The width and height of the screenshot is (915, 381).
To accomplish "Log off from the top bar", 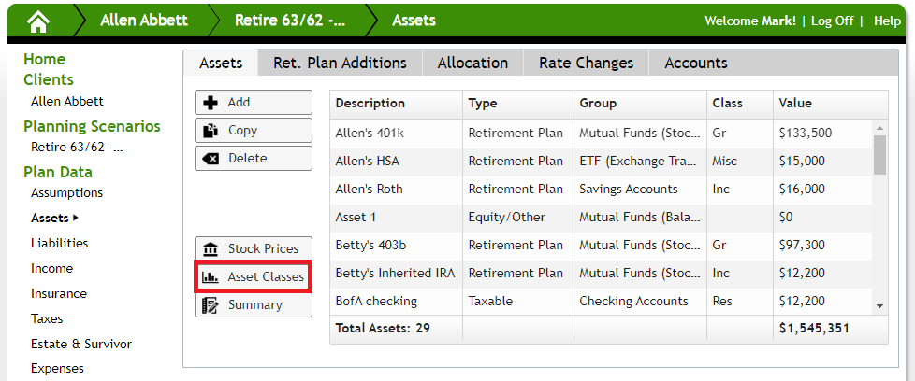I will (832, 21).
